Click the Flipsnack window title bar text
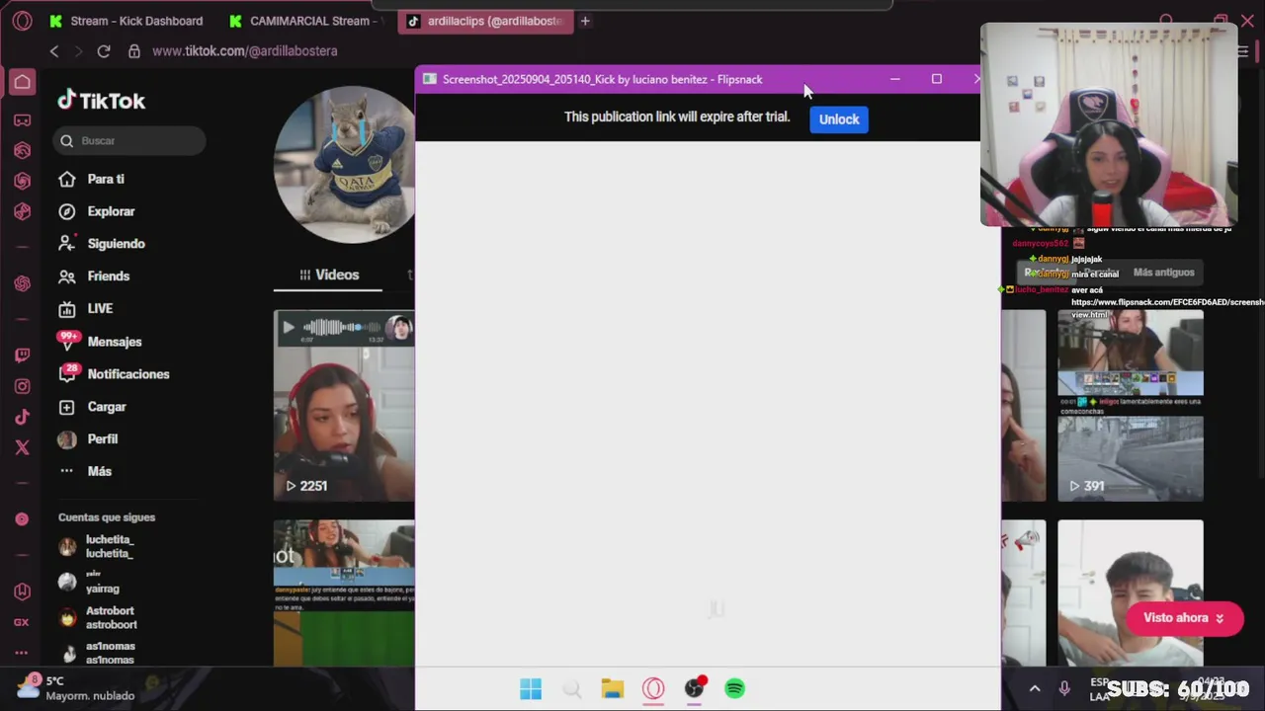1265x711 pixels. pos(602,79)
